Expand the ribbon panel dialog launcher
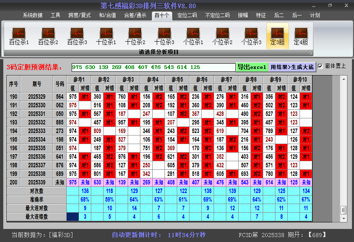 pos(310,53)
